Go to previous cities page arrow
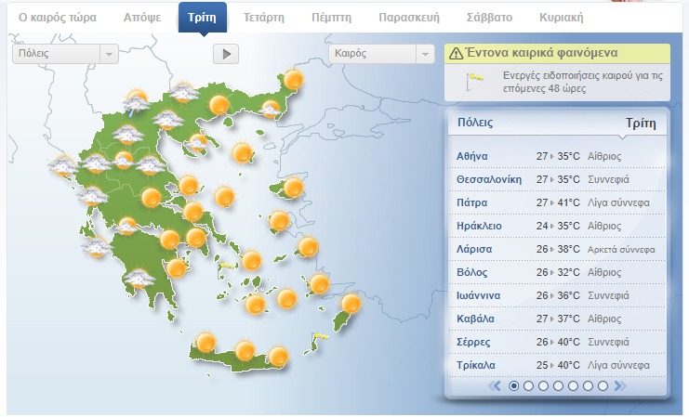 click(496, 385)
